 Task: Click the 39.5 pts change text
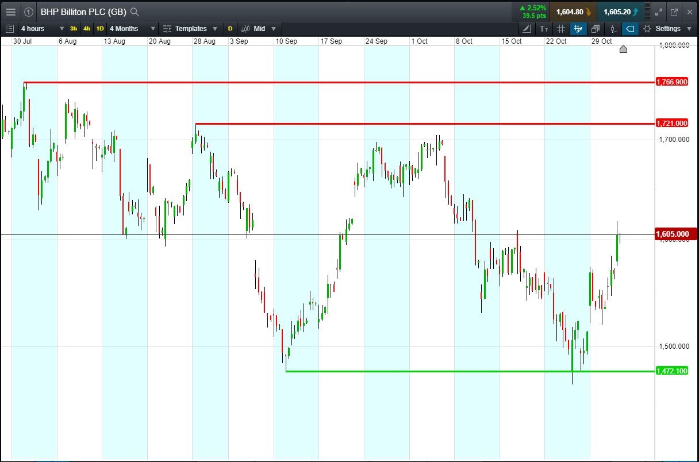534,16
